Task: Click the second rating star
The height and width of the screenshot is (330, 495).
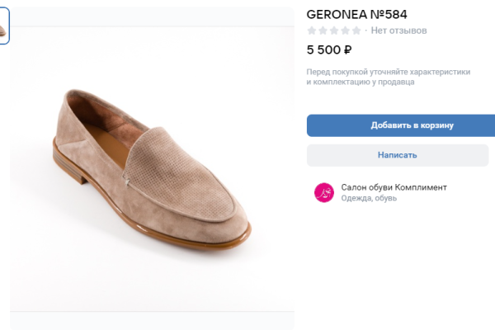Action: click(x=323, y=31)
